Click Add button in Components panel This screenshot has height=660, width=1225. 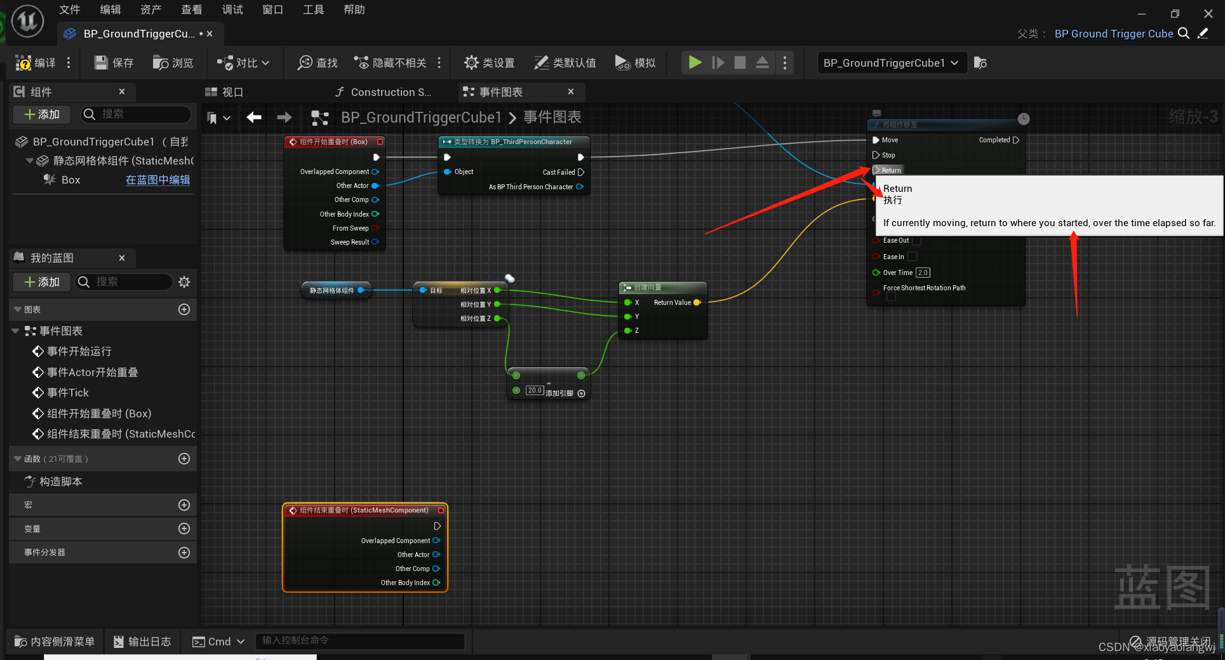[x=42, y=114]
